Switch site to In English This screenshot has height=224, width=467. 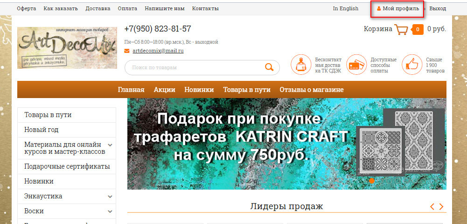[x=346, y=9]
